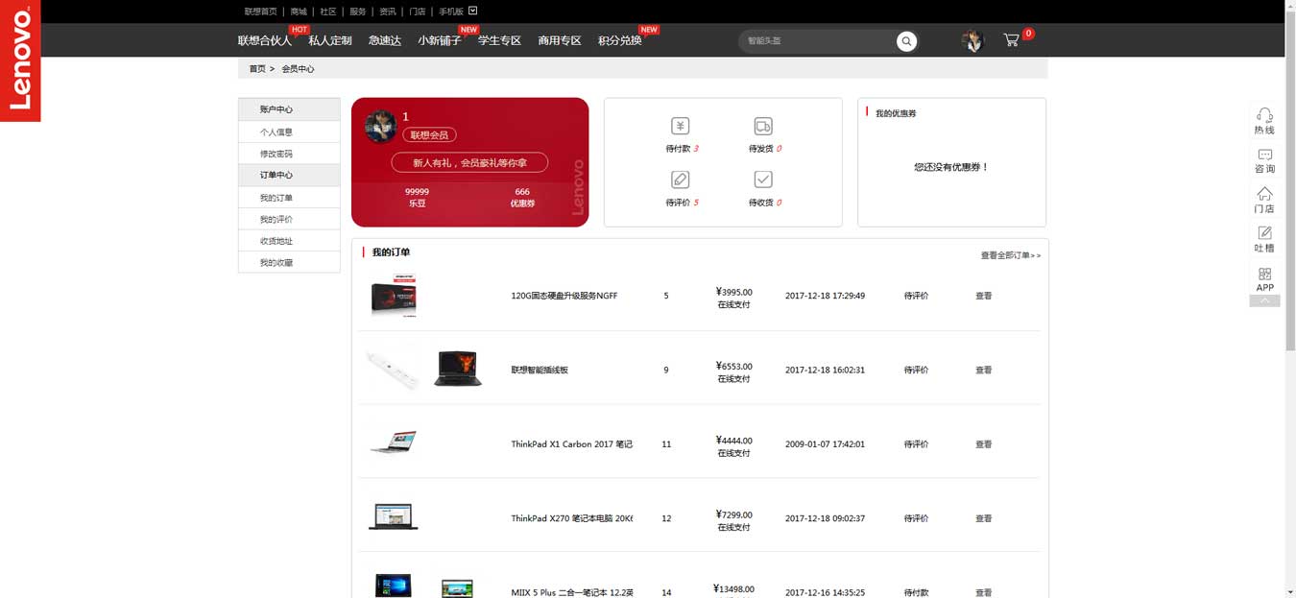
Task: Open 联想合伙人 in the navigation bar
Action: pos(265,41)
